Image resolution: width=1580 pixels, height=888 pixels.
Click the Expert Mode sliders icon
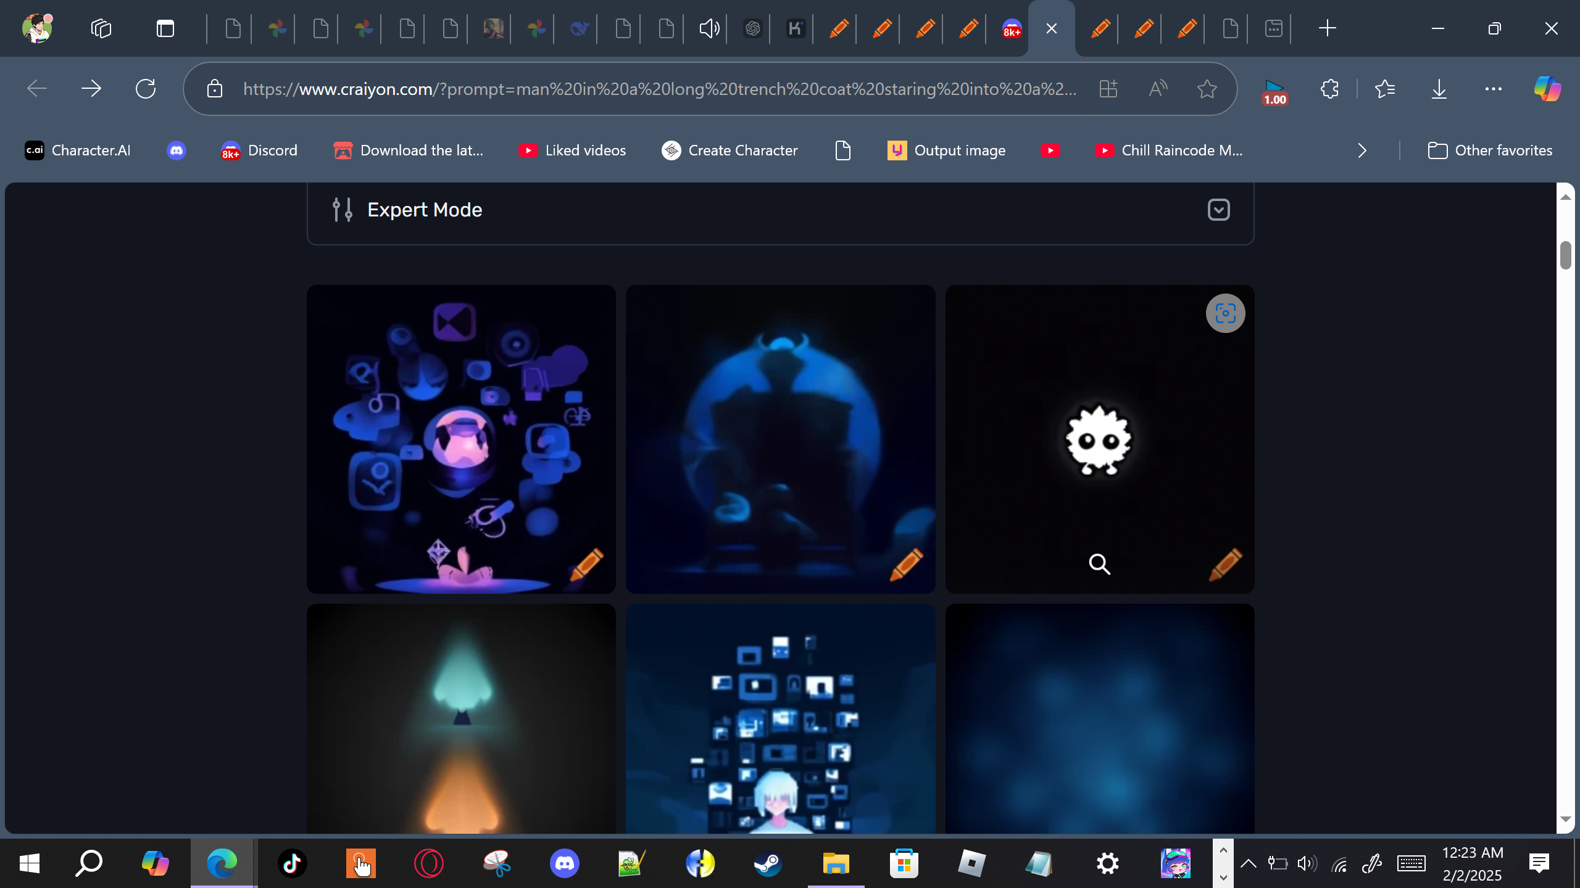(x=343, y=210)
